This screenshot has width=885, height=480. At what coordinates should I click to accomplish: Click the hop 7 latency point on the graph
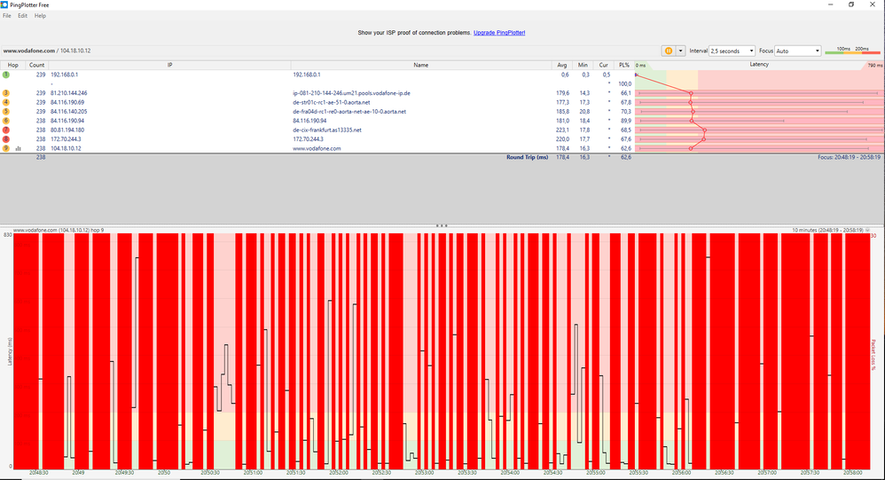point(704,130)
